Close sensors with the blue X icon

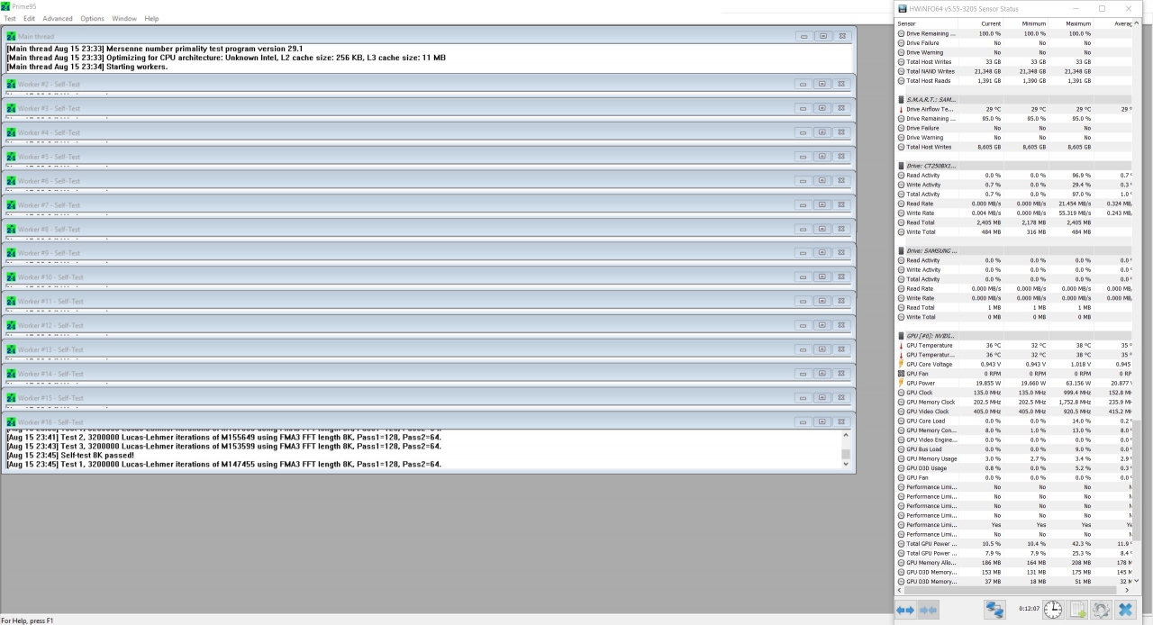[1125, 610]
